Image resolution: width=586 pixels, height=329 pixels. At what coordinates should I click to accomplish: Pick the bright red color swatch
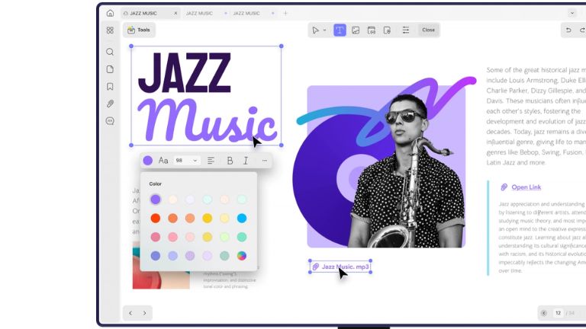tap(156, 219)
